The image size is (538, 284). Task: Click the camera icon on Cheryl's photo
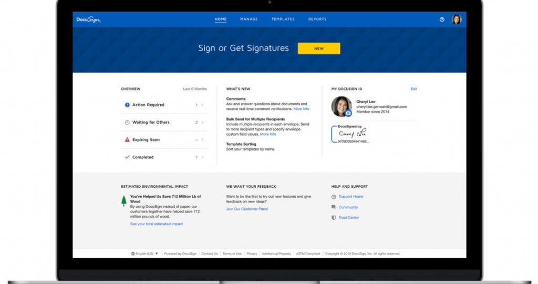(348, 113)
